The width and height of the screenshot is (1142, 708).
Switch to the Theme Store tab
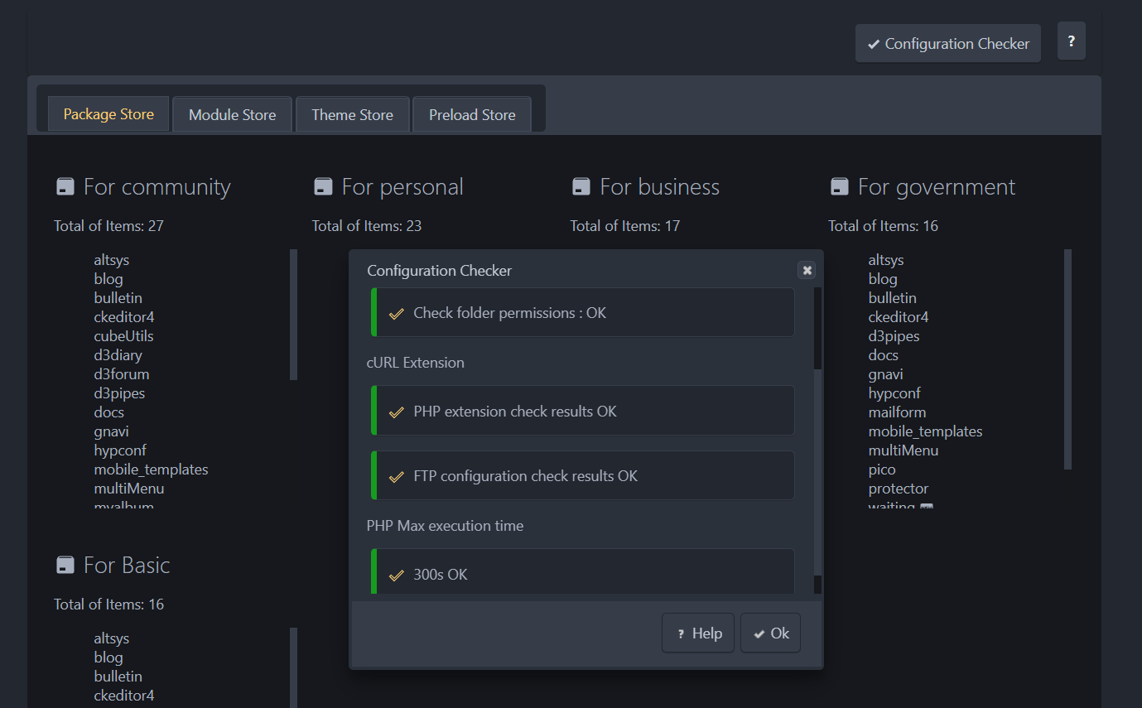tap(352, 115)
